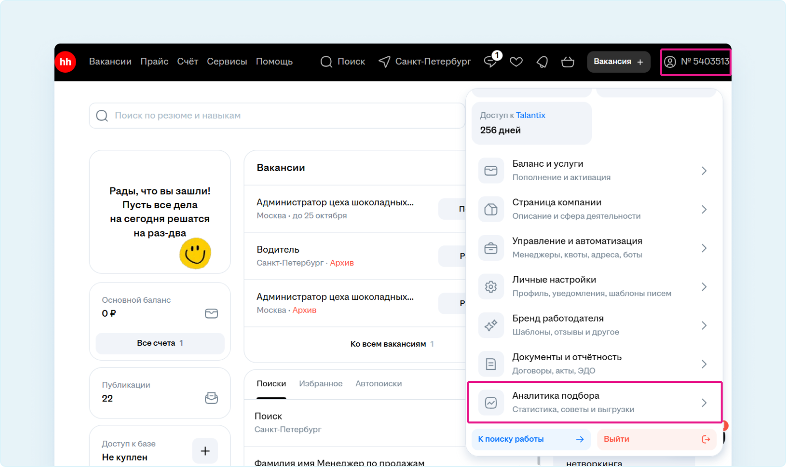Click the Talantix link
Image resolution: width=786 pixels, height=467 pixels.
(531, 115)
